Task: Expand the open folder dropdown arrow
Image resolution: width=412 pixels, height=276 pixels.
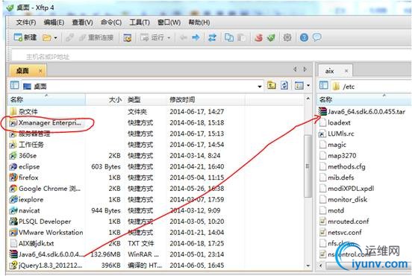Action: pyautogui.click(x=55, y=38)
